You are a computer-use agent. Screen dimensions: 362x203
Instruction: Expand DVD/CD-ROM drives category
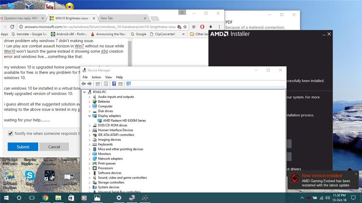tap(89, 125)
